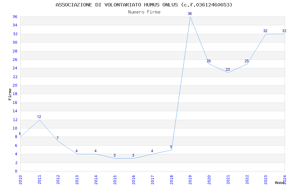Viewport: 288px width, 186px height.
Task: Select the 2020 year tick label
Action: click(x=209, y=180)
